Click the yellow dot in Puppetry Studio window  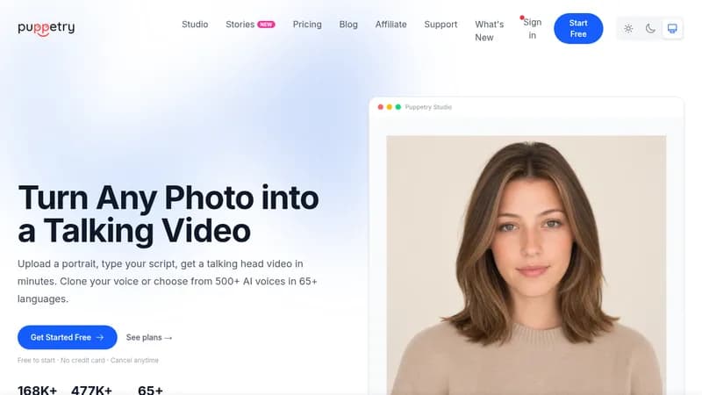pos(389,107)
